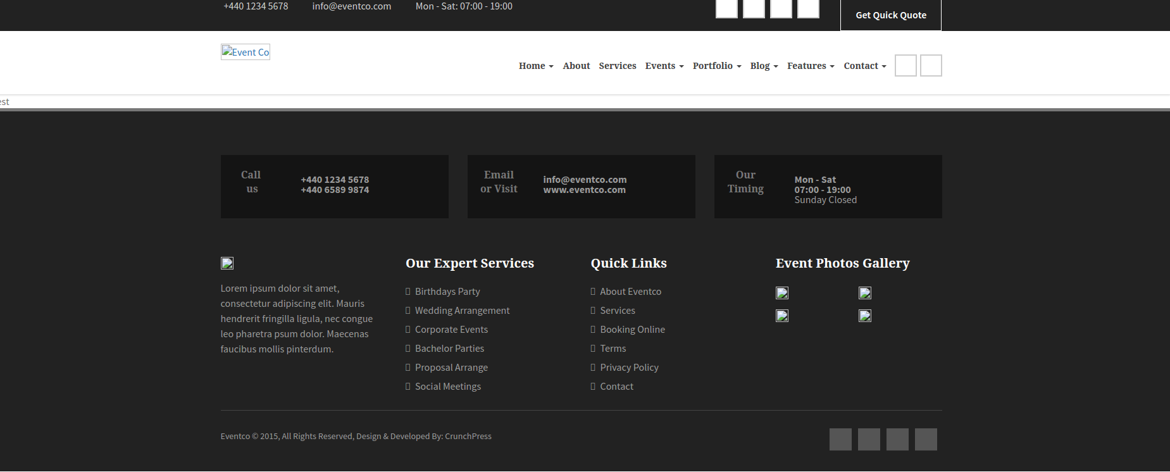Screen dimensions: 1170x472
Task: Click the Mon - Sat: 07:00 - 19:00 text in the top bar
Action: (464, 6)
